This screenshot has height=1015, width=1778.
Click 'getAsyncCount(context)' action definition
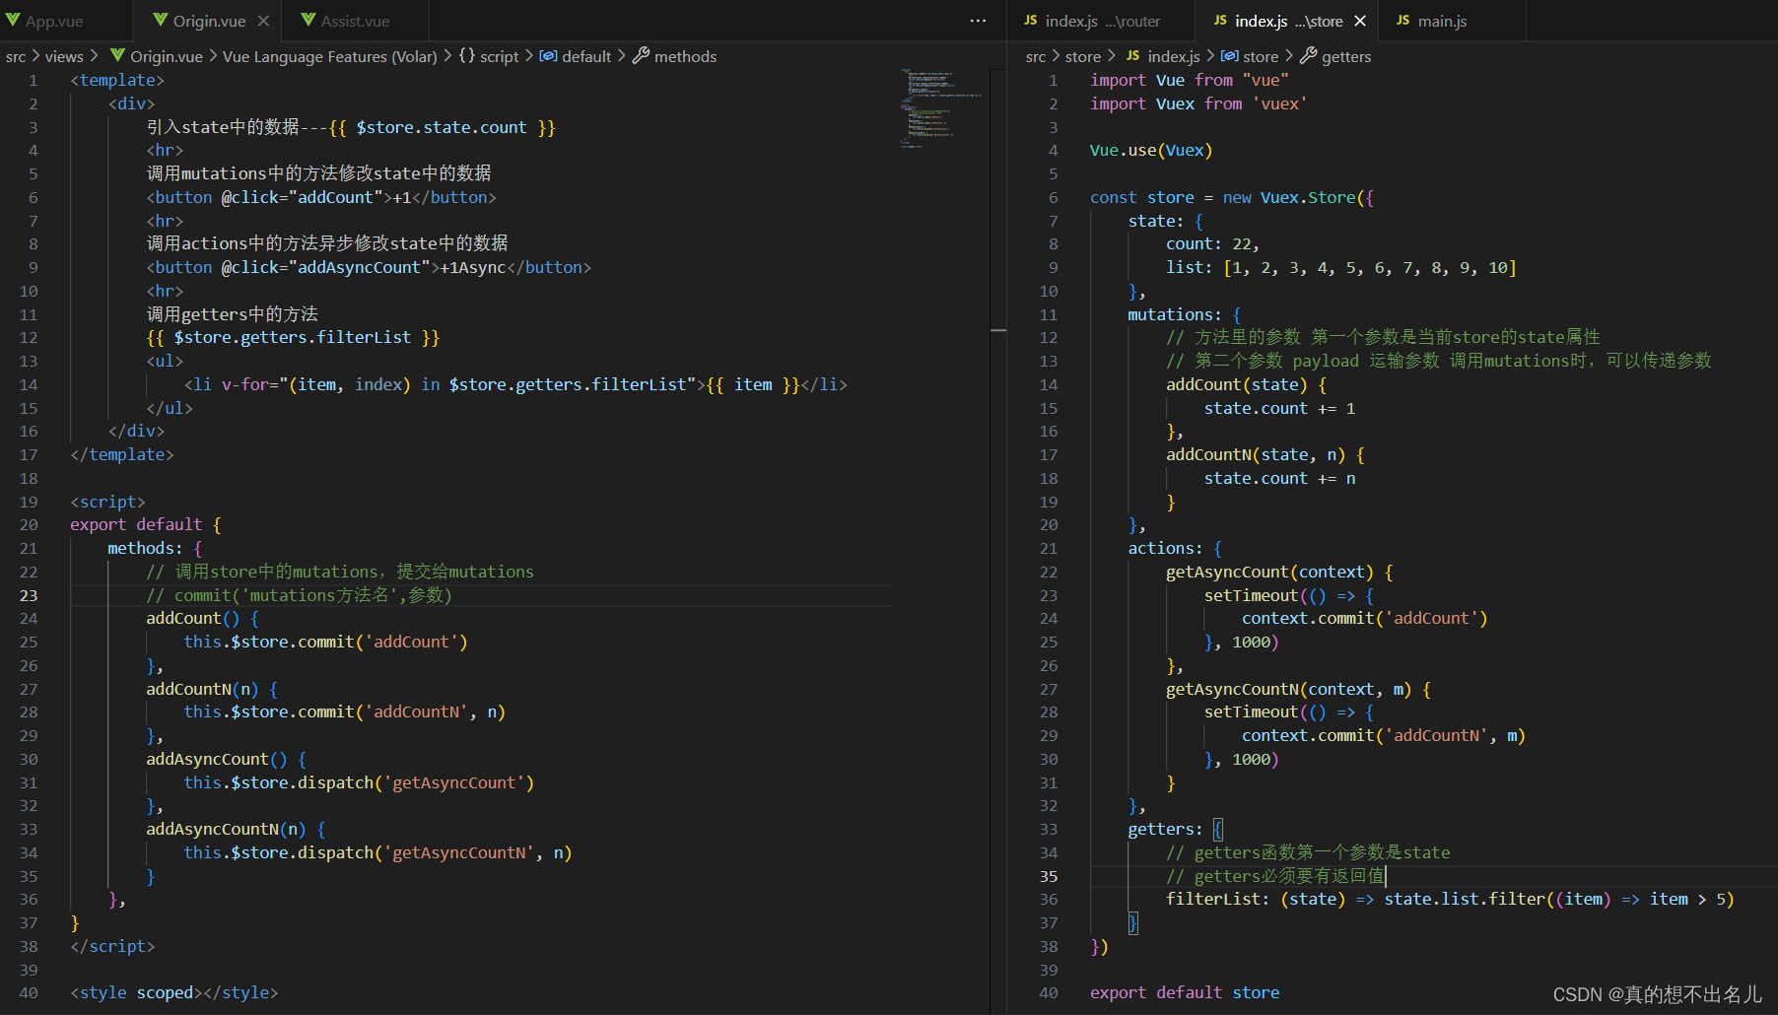1269,572
